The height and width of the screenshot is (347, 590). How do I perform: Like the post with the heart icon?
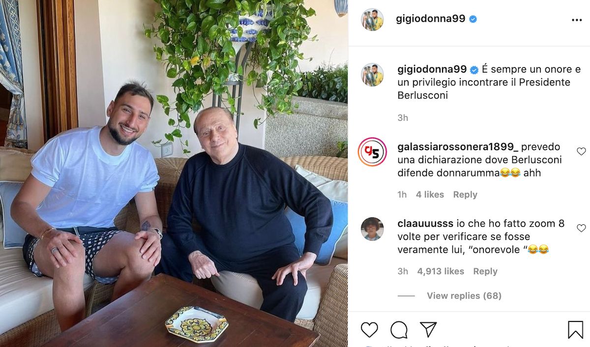[x=369, y=329]
